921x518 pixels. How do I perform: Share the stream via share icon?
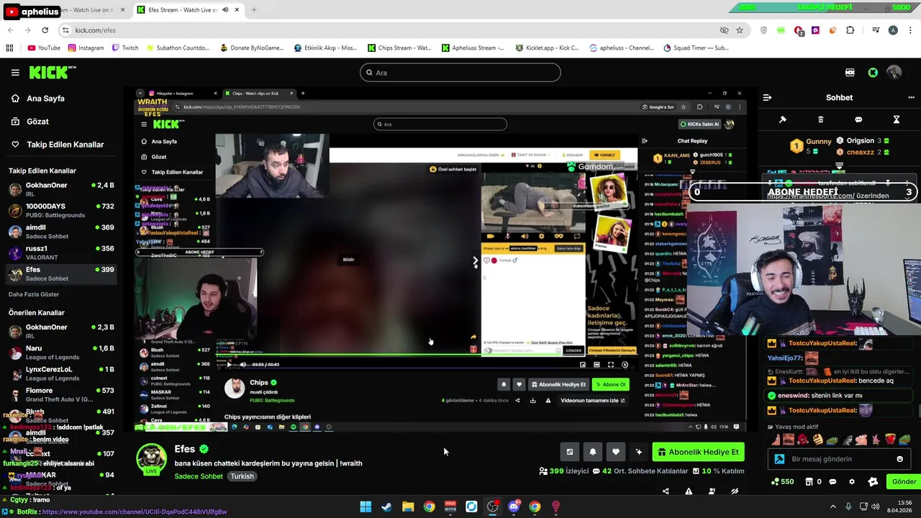[x=666, y=491]
